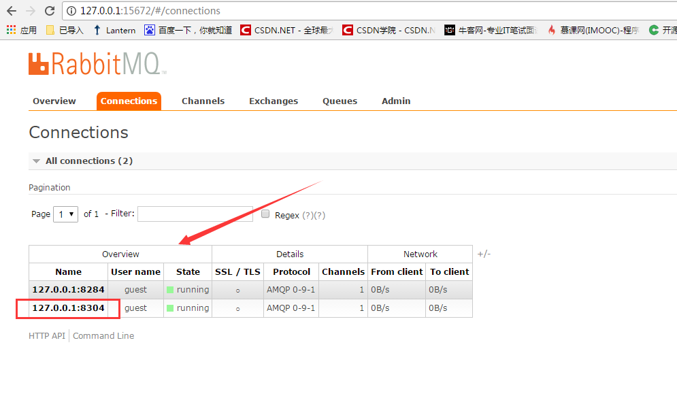Click the RabbitMQ logo
Image resolution: width=677 pixels, height=398 pixels.
click(x=97, y=64)
